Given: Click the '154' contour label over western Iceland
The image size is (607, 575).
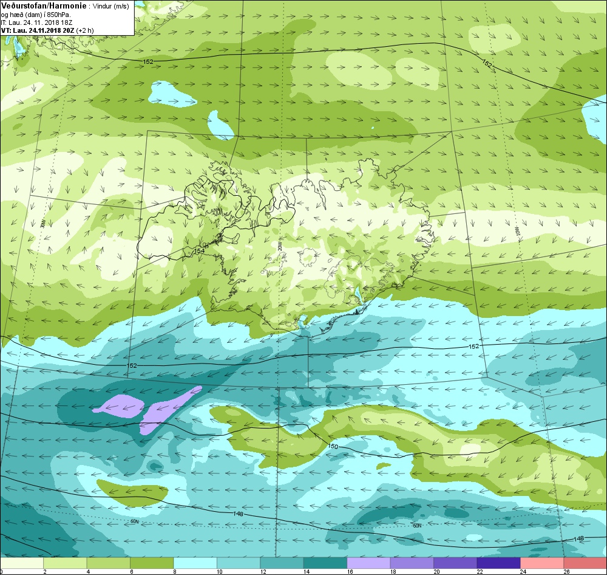Looking at the screenshot, I should [x=199, y=251].
